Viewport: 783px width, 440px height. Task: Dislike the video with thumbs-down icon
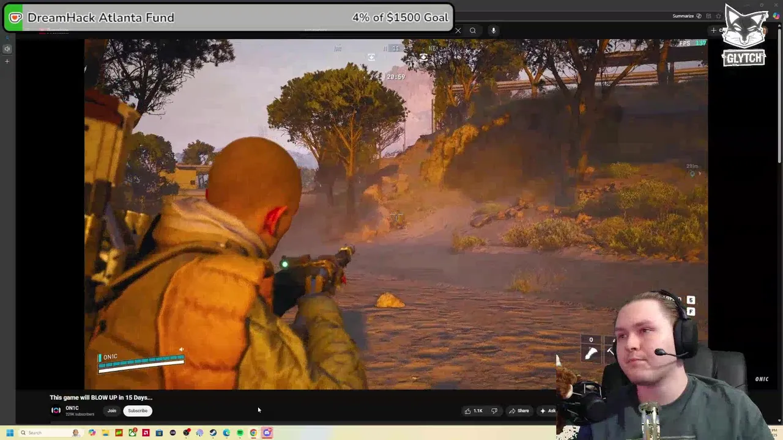point(494,411)
